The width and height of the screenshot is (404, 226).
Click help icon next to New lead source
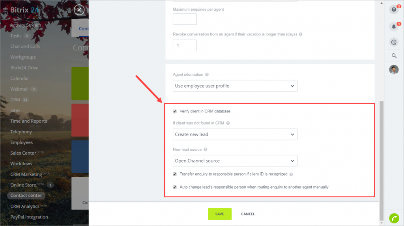point(205,149)
